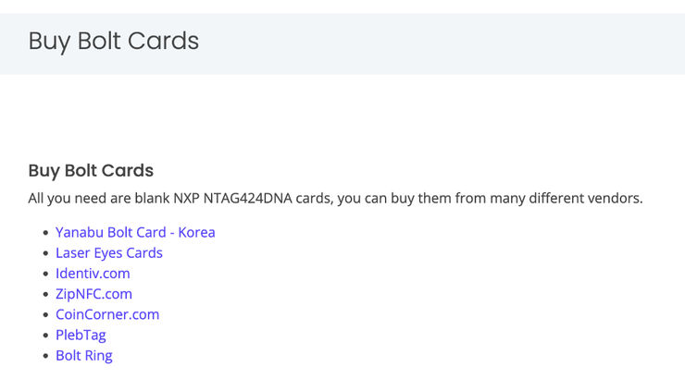The width and height of the screenshot is (685, 391).
Task: Click the bold Buy Bolt Cards section heading
Action: click(91, 170)
